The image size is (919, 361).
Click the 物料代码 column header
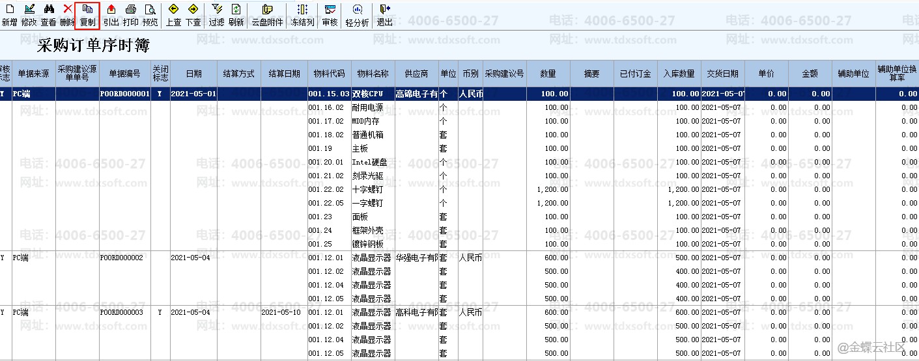click(x=330, y=74)
